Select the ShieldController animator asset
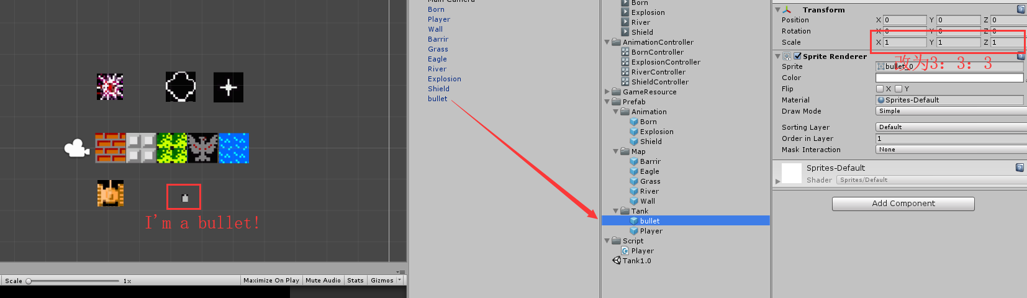Viewport: 1027px width, 298px height. 659,82
